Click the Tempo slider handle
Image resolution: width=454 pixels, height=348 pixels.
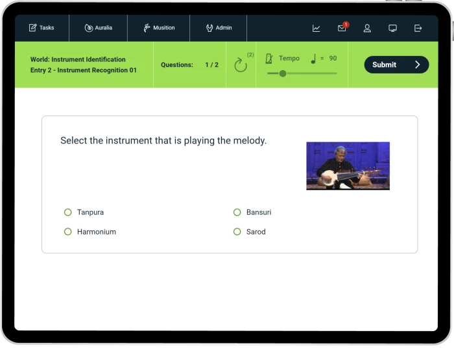tap(283, 73)
